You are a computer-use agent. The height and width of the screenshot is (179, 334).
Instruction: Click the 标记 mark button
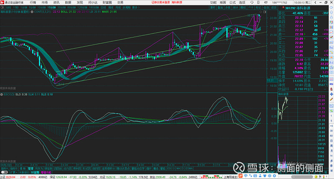tap(258, 7)
